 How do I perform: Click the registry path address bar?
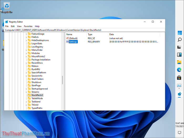tap(84, 30)
